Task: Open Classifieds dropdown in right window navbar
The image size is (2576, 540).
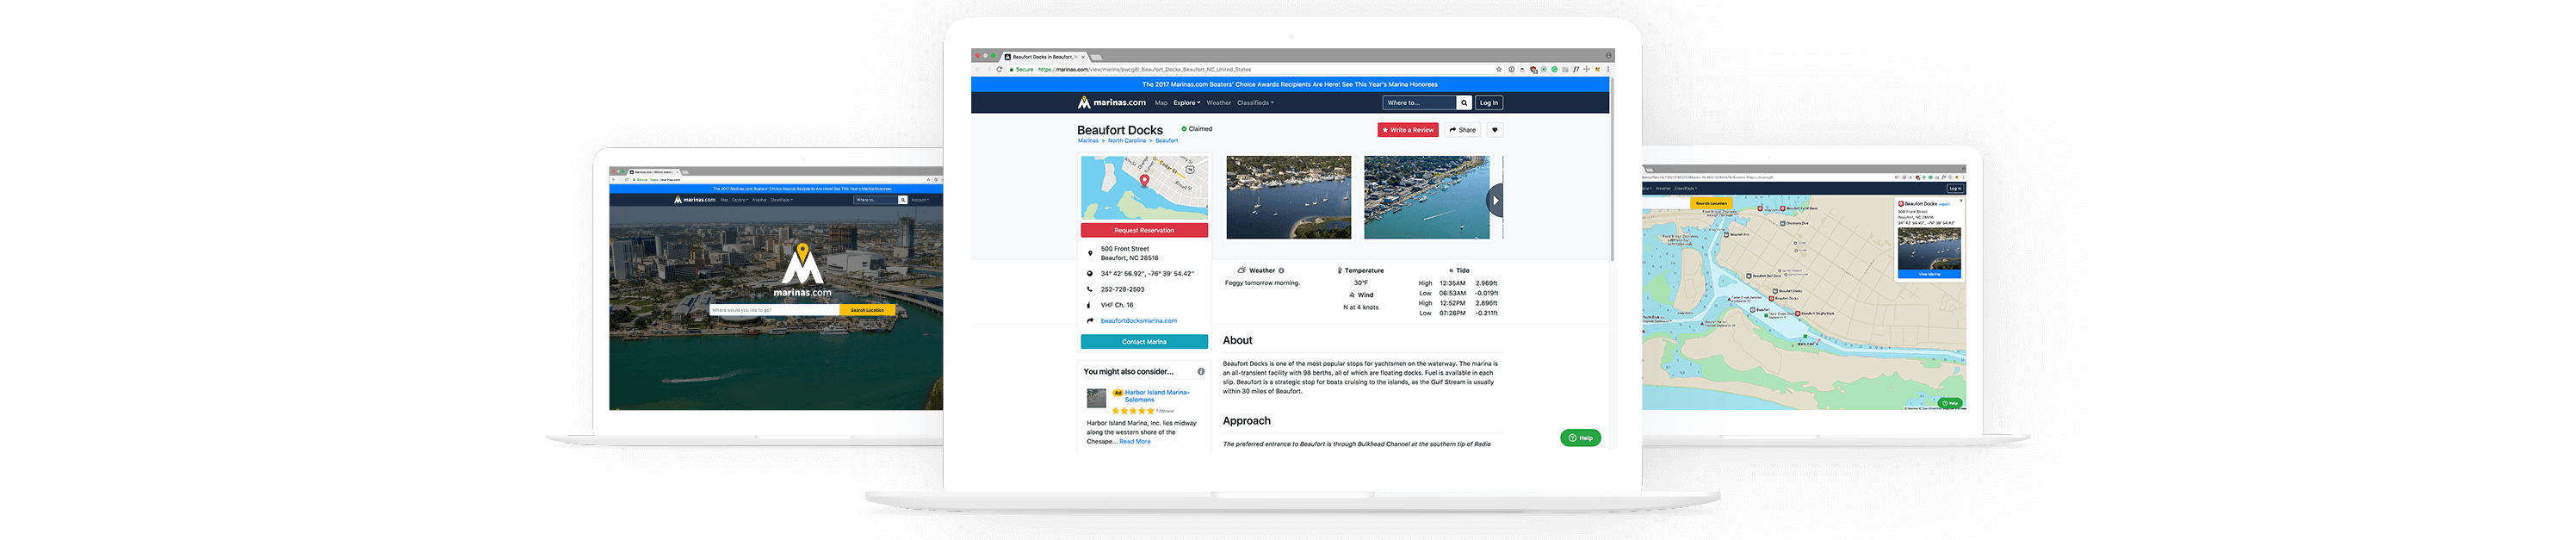Action: [x=1686, y=188]
